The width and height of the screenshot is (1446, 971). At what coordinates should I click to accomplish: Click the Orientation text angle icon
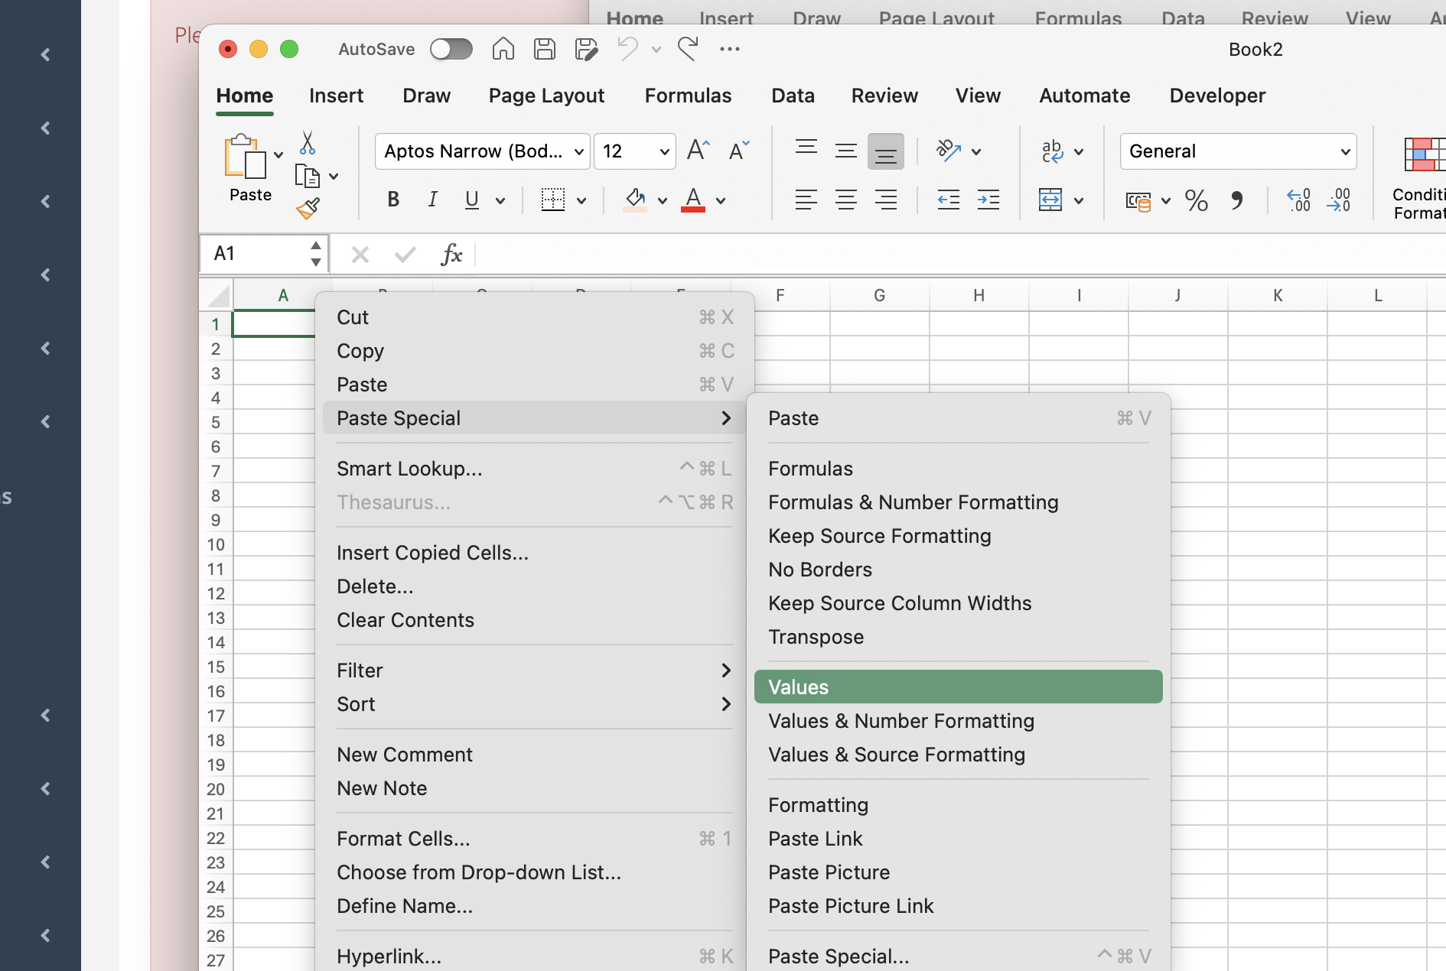(x=949, y=151)
